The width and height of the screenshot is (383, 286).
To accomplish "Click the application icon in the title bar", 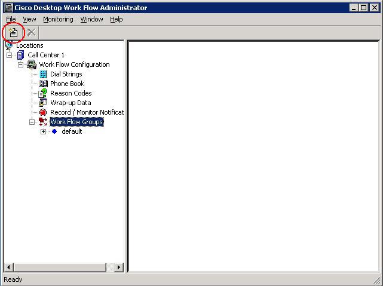I will point(9,8).
